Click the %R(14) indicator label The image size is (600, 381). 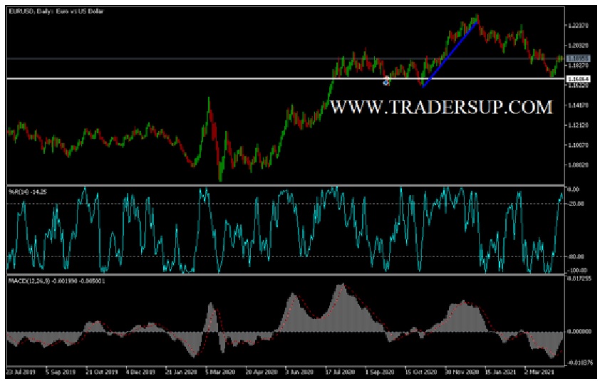click(x=28, y=192)
